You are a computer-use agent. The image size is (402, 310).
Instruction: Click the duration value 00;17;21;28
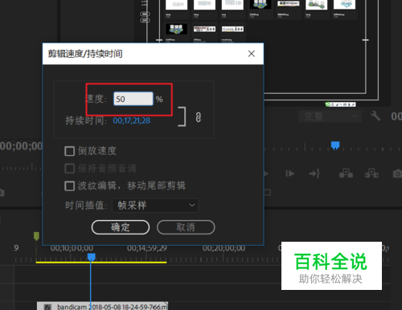coord(131,120)
